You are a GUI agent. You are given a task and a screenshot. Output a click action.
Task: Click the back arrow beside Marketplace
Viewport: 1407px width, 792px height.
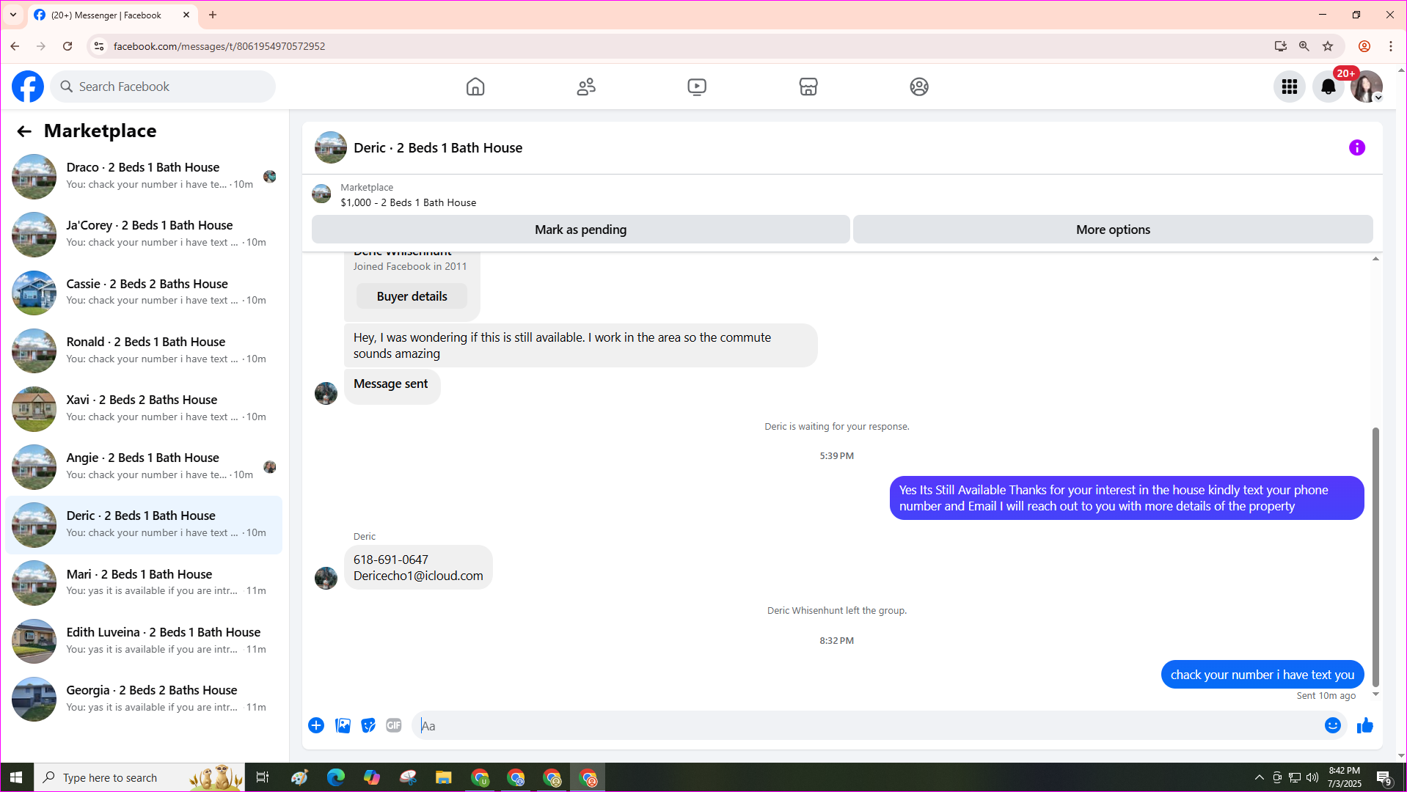coord(24,131)
